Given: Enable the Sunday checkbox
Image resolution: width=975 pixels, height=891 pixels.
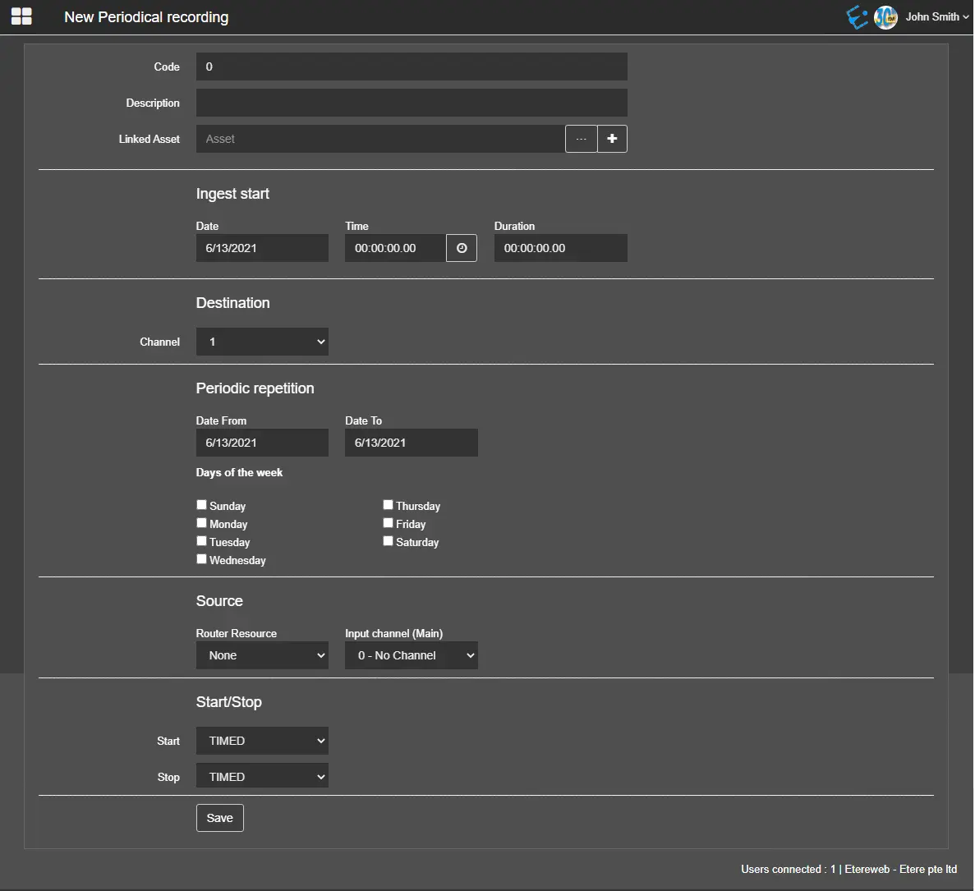Looking at the screenshot, I should click(x=202, y=505).
